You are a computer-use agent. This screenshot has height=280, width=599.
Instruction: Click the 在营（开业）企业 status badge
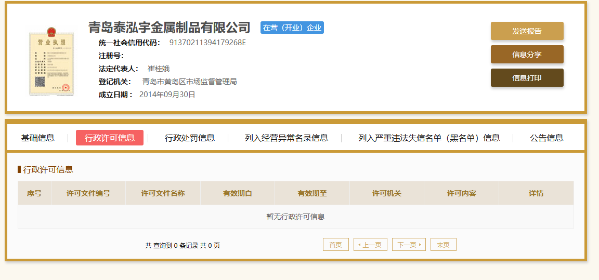(292, 28)
